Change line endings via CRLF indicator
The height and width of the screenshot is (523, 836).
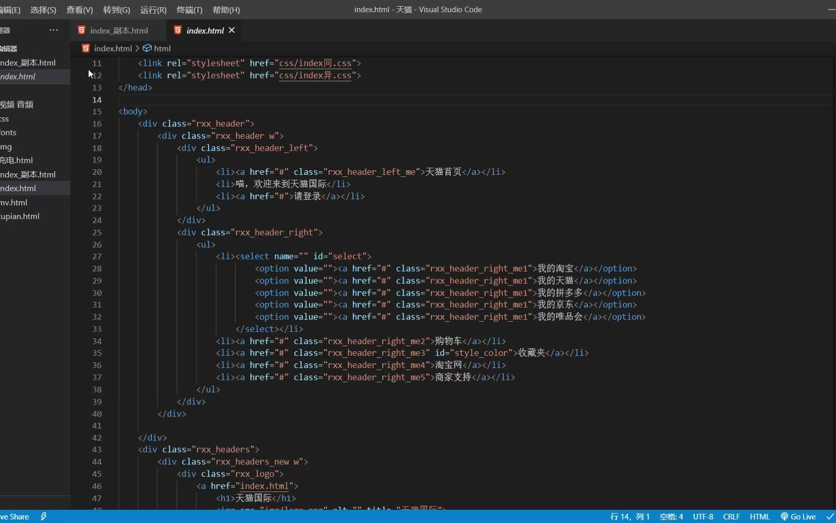click(x=731, y=516)
